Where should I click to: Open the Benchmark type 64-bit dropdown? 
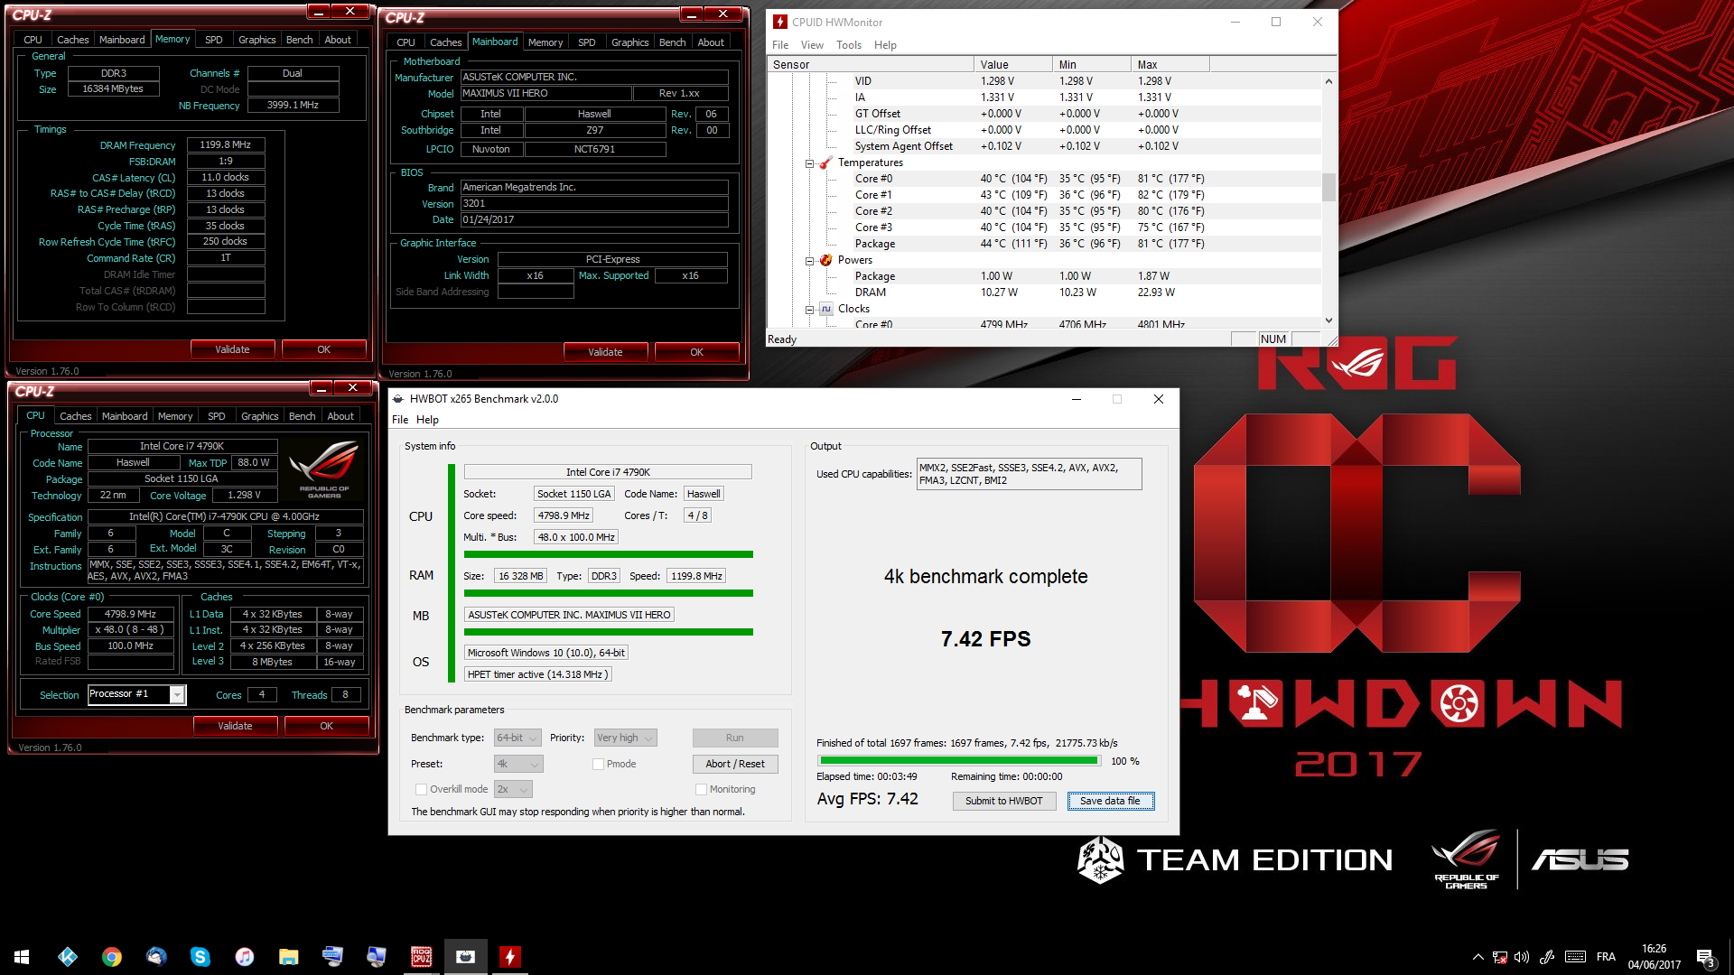[517, 738]
